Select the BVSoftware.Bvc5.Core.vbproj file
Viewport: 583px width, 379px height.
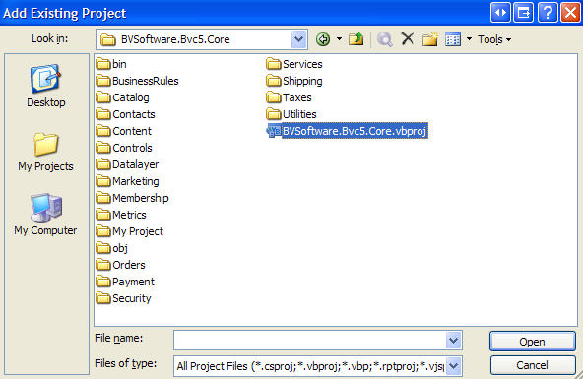tap(348, 131)
